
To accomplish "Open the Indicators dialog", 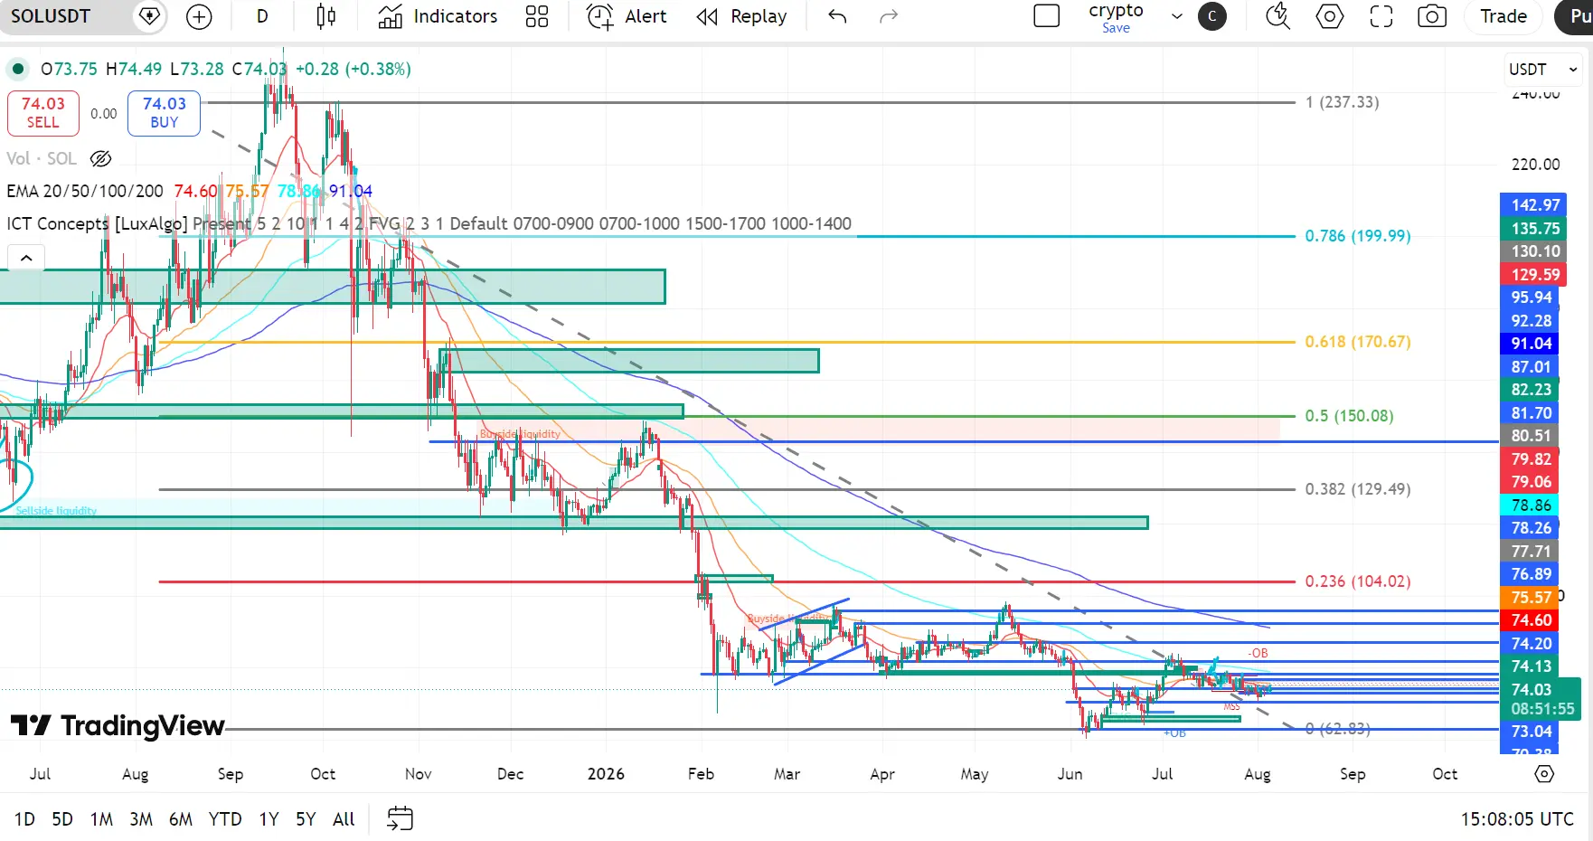I will pyautogui.click(x=438, y=16).
